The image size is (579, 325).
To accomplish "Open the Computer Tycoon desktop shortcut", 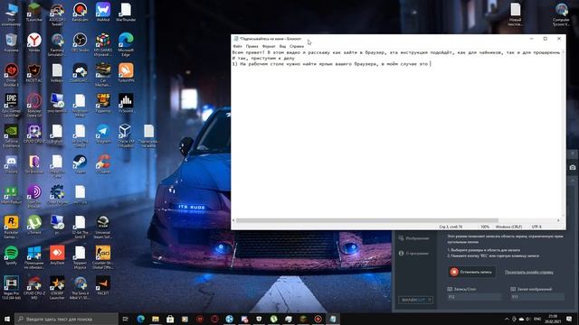I will tap(561, 14).
